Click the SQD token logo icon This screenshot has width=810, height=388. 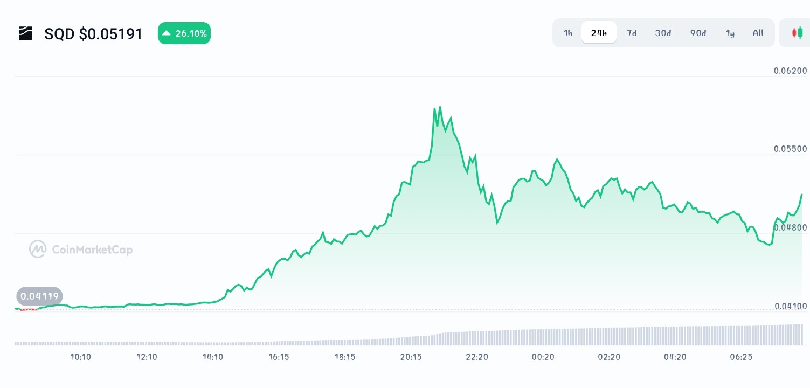(25, 33)
